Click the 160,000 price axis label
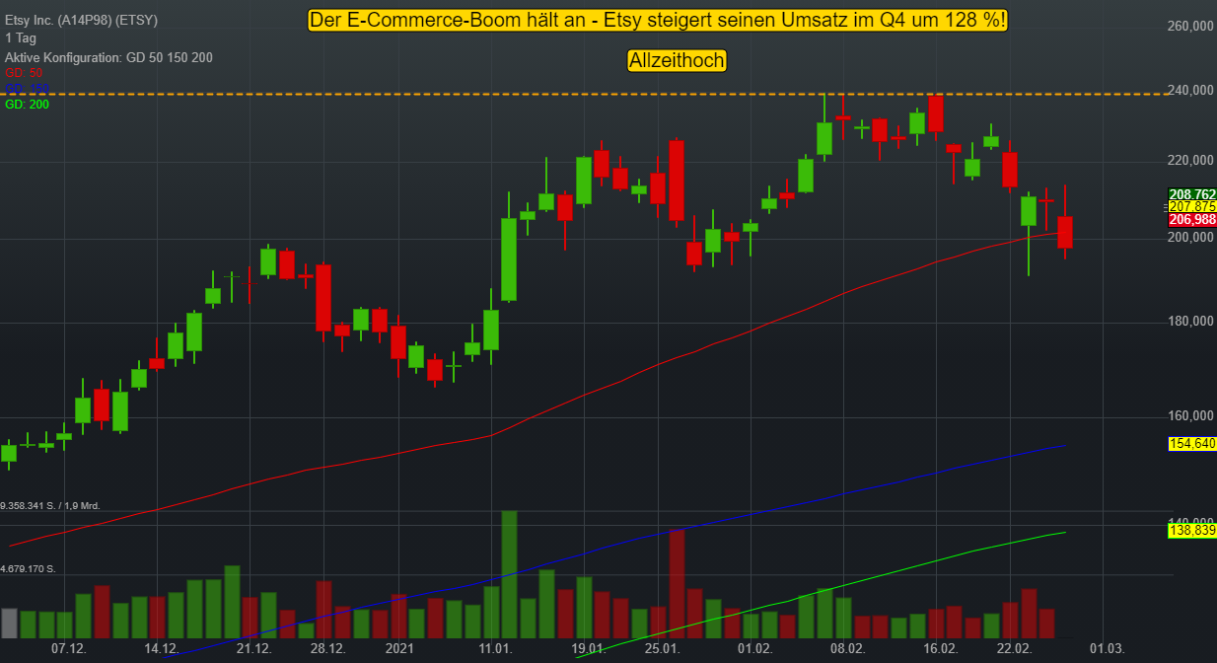This screenshot has width=1217, height=663. coord(1189,415)
